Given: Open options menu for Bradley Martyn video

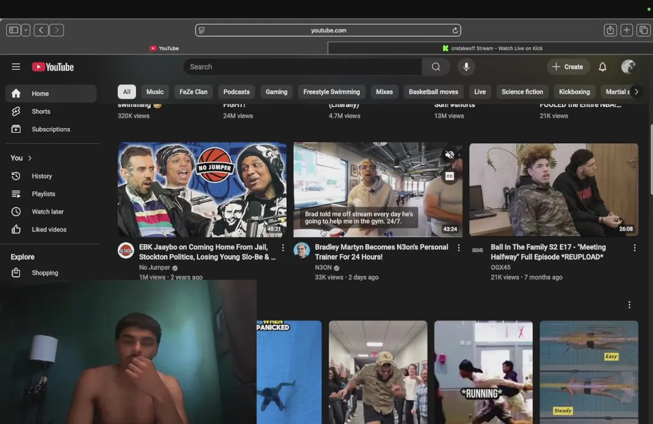Looking at the screenshot, I should coord(459,248).
